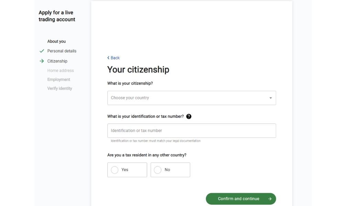
Task: Select the Yes radio circle
Action: (115, 170)
